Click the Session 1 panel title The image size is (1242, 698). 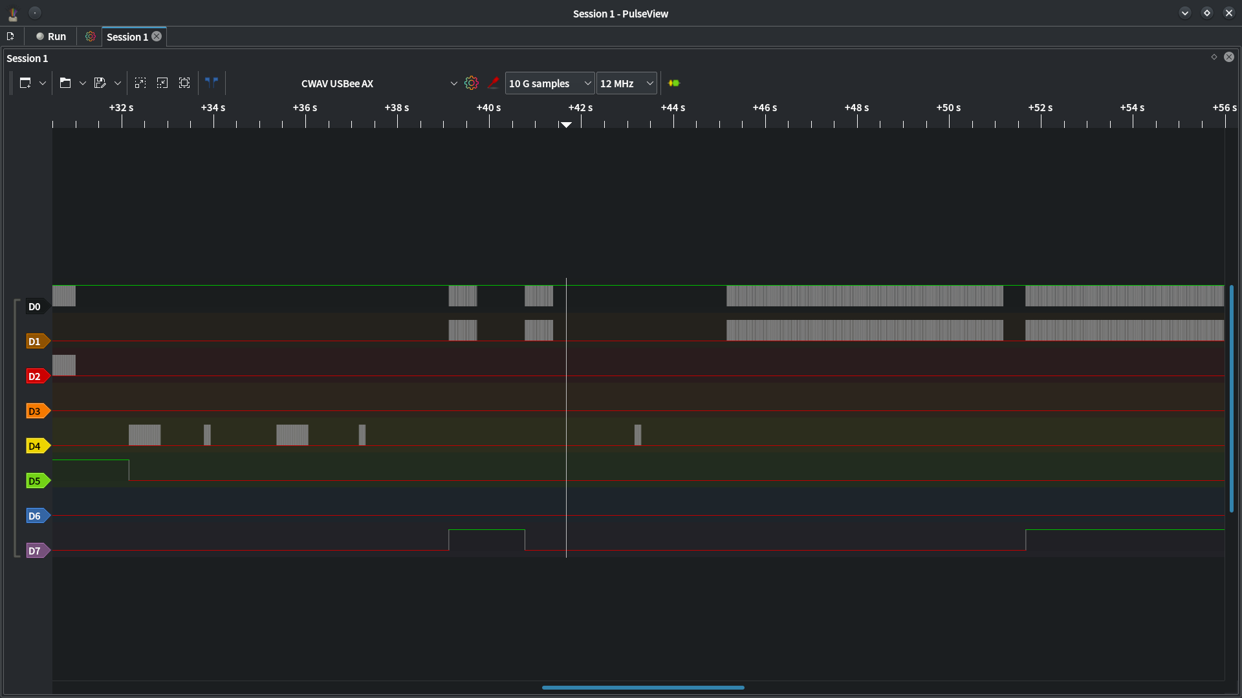point(27,59)
